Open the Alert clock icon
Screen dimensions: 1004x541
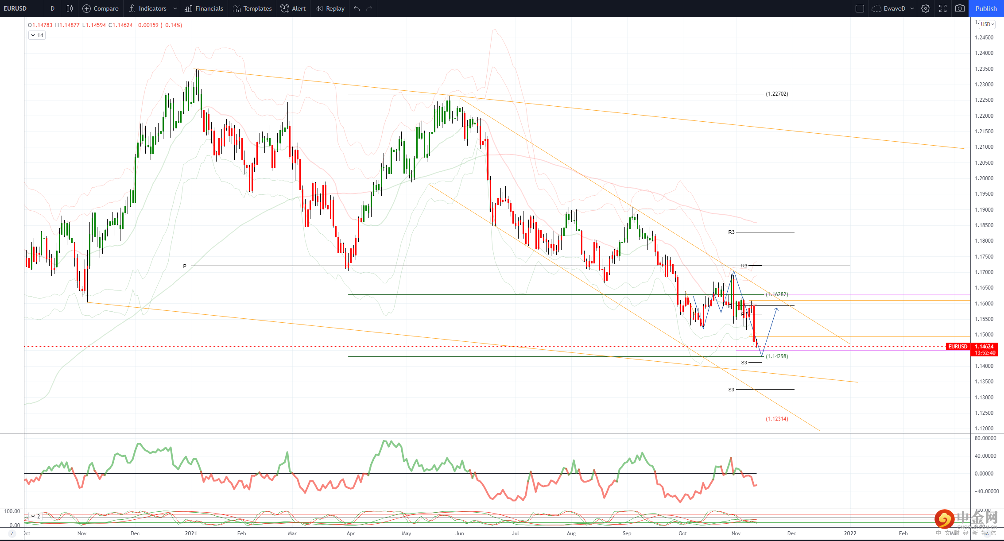click(285, 8)
